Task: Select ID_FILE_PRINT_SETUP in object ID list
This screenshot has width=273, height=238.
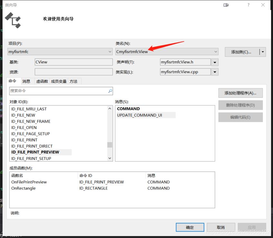Action: 31,159
